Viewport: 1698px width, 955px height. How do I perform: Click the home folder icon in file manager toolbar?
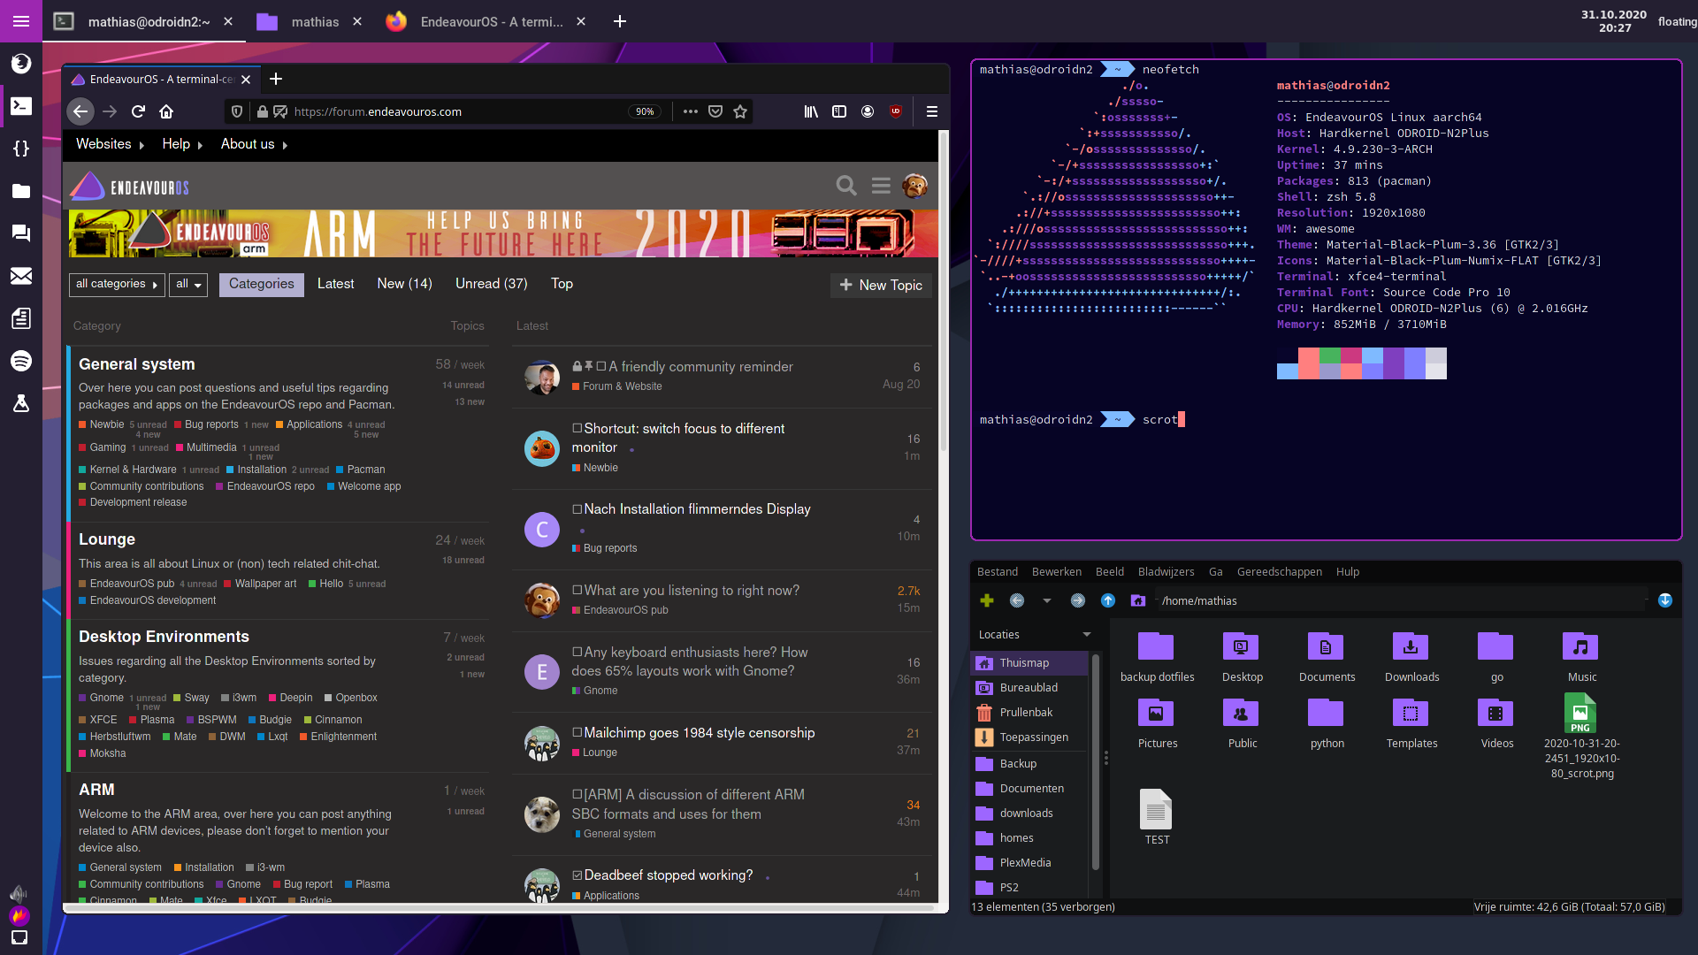pyautogui.click(x=1138, y=600)
